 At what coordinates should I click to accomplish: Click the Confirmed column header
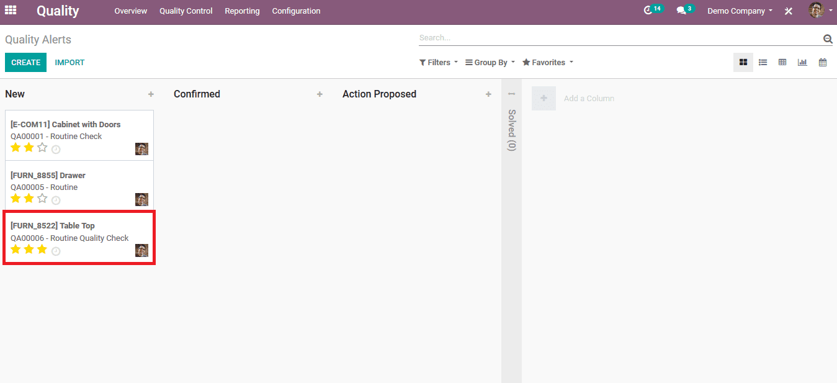[x=197, y=94]
